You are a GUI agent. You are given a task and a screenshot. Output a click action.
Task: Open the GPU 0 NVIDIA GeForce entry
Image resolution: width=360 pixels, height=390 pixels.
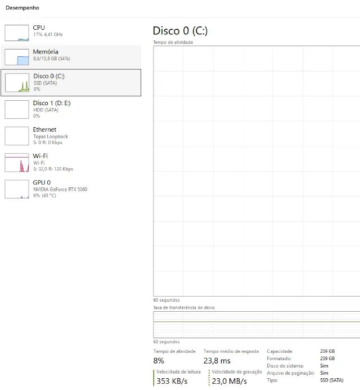pos(71,189)
